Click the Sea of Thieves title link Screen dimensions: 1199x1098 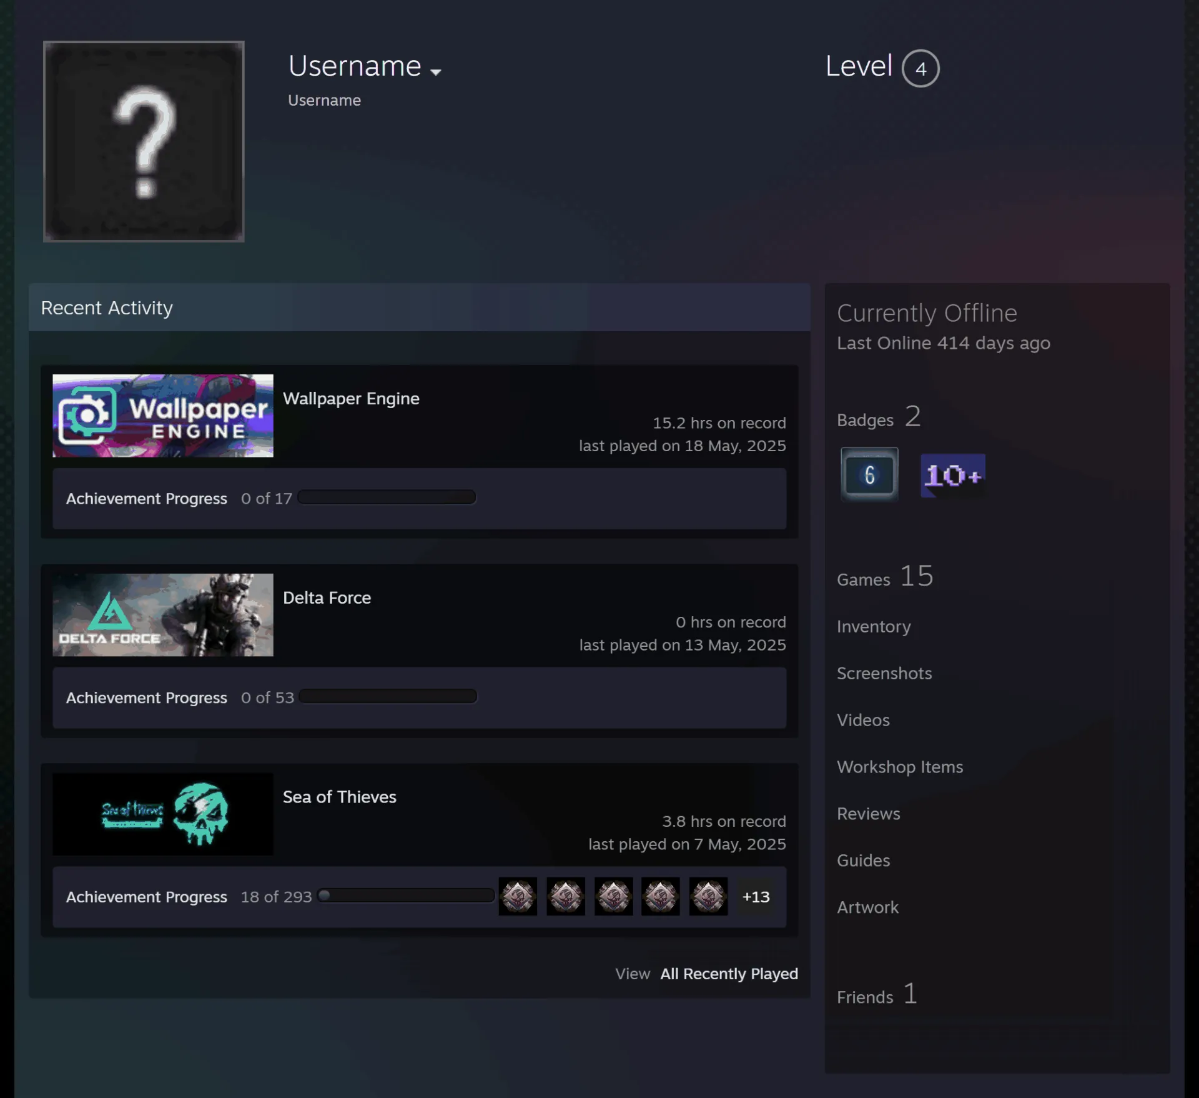tap(339, 797)
